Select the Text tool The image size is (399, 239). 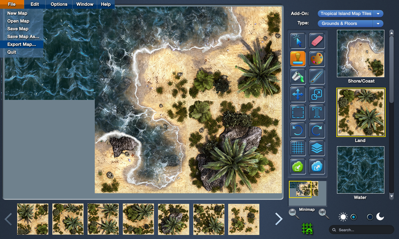click(x=317, y=112)
